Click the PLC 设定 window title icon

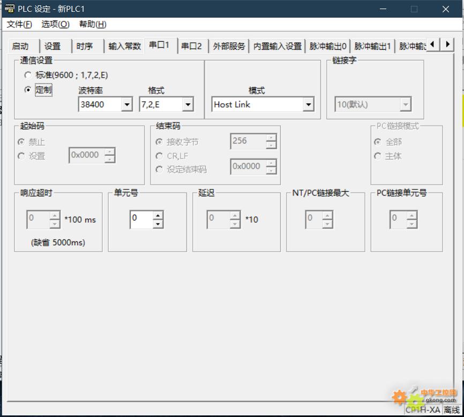tap(10, 9)
